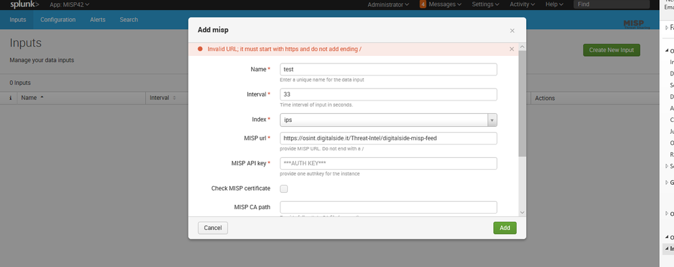Click the Messages count badge

[x=423, y=4]
